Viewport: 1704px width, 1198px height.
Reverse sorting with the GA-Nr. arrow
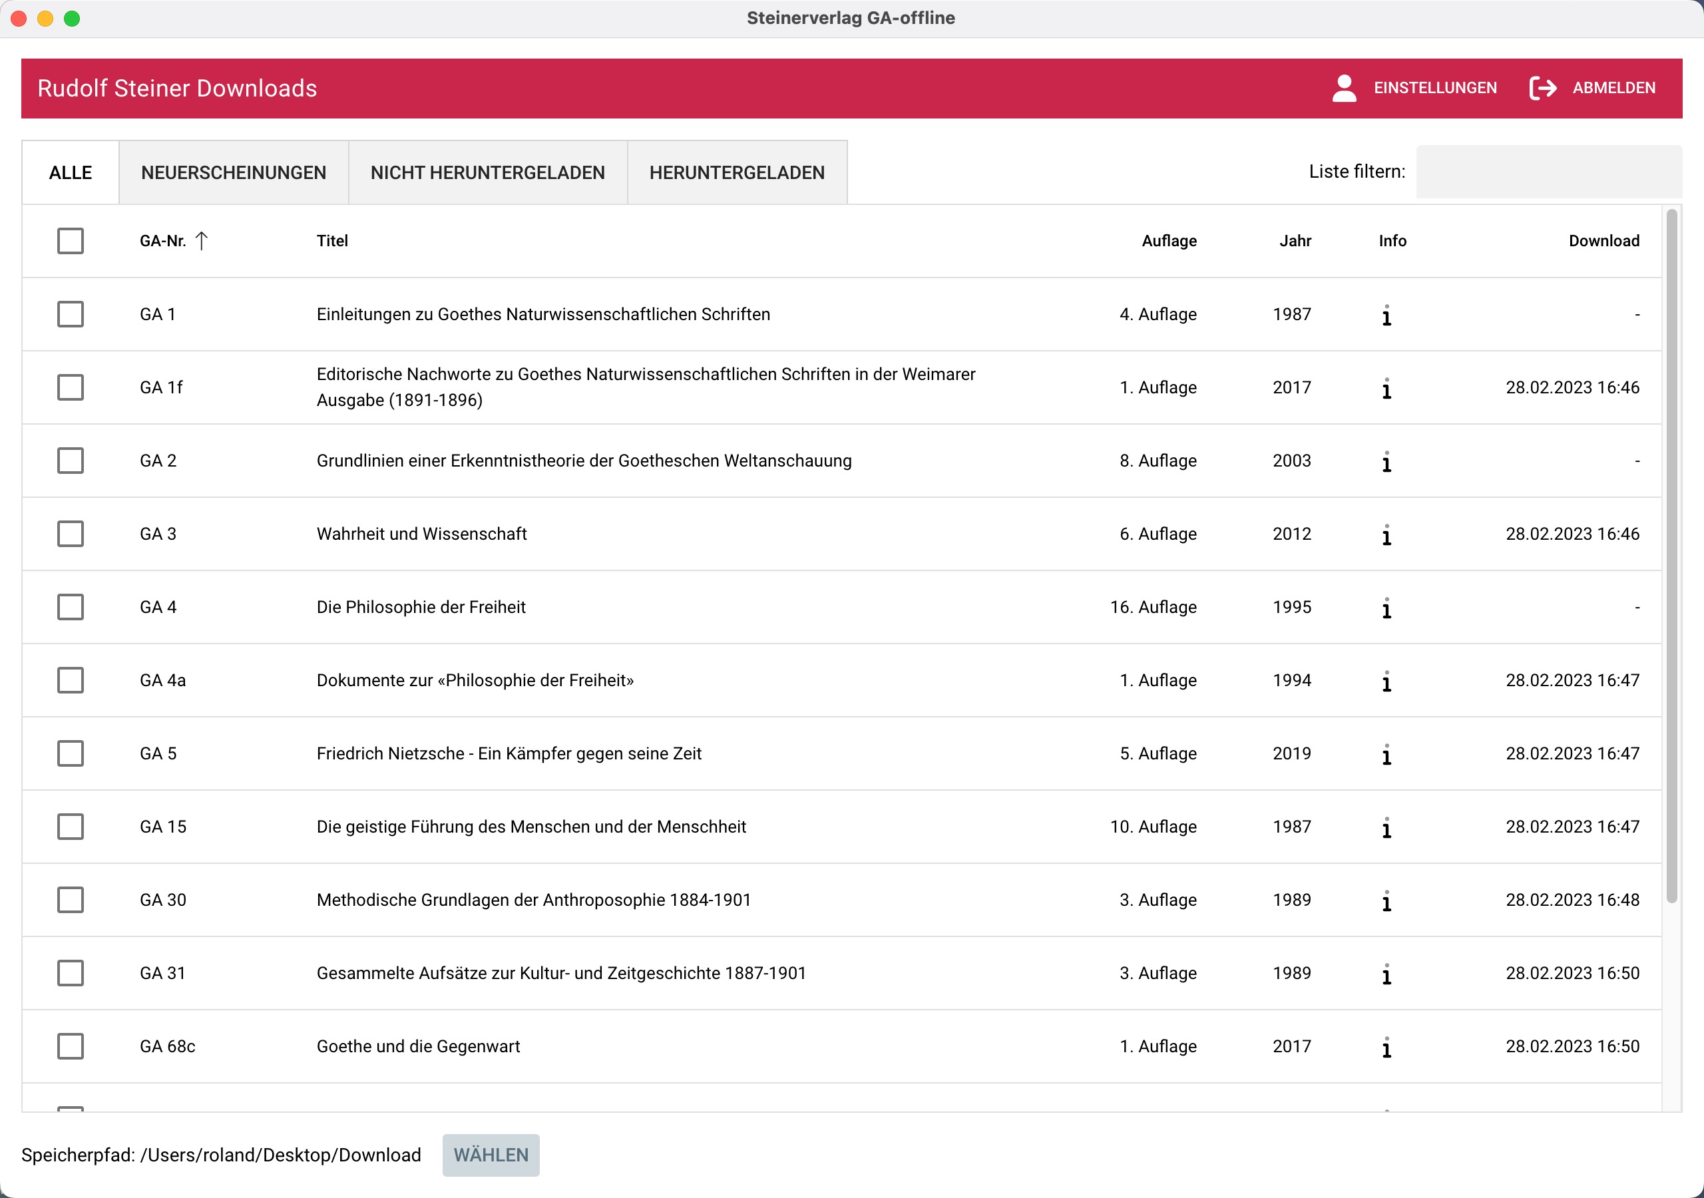click(x=202, y=240)
